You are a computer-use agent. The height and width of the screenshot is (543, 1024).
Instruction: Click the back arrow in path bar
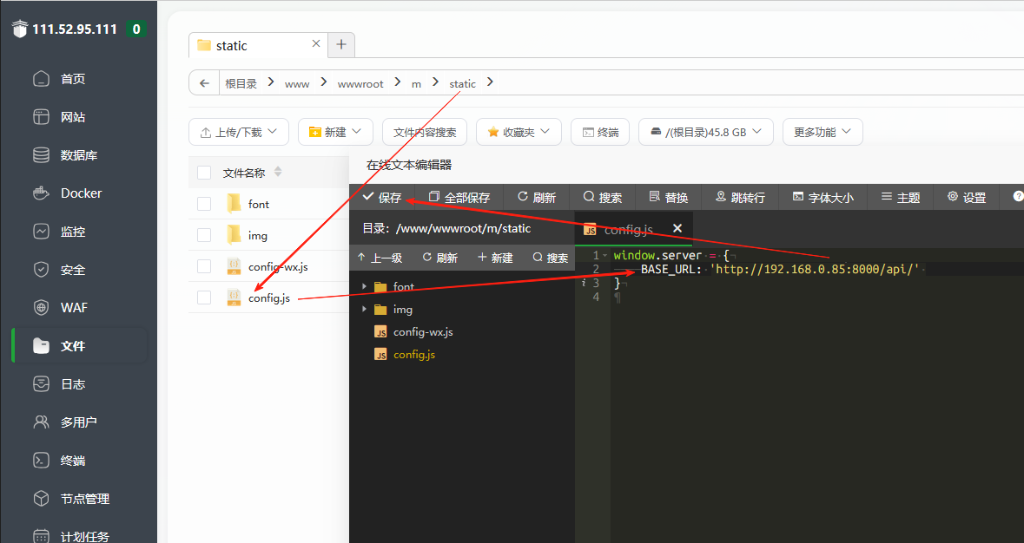(x=204, y=83)
